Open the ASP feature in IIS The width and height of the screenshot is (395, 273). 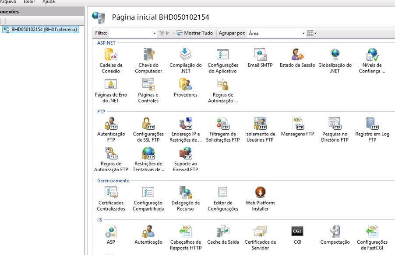point(111,235)
